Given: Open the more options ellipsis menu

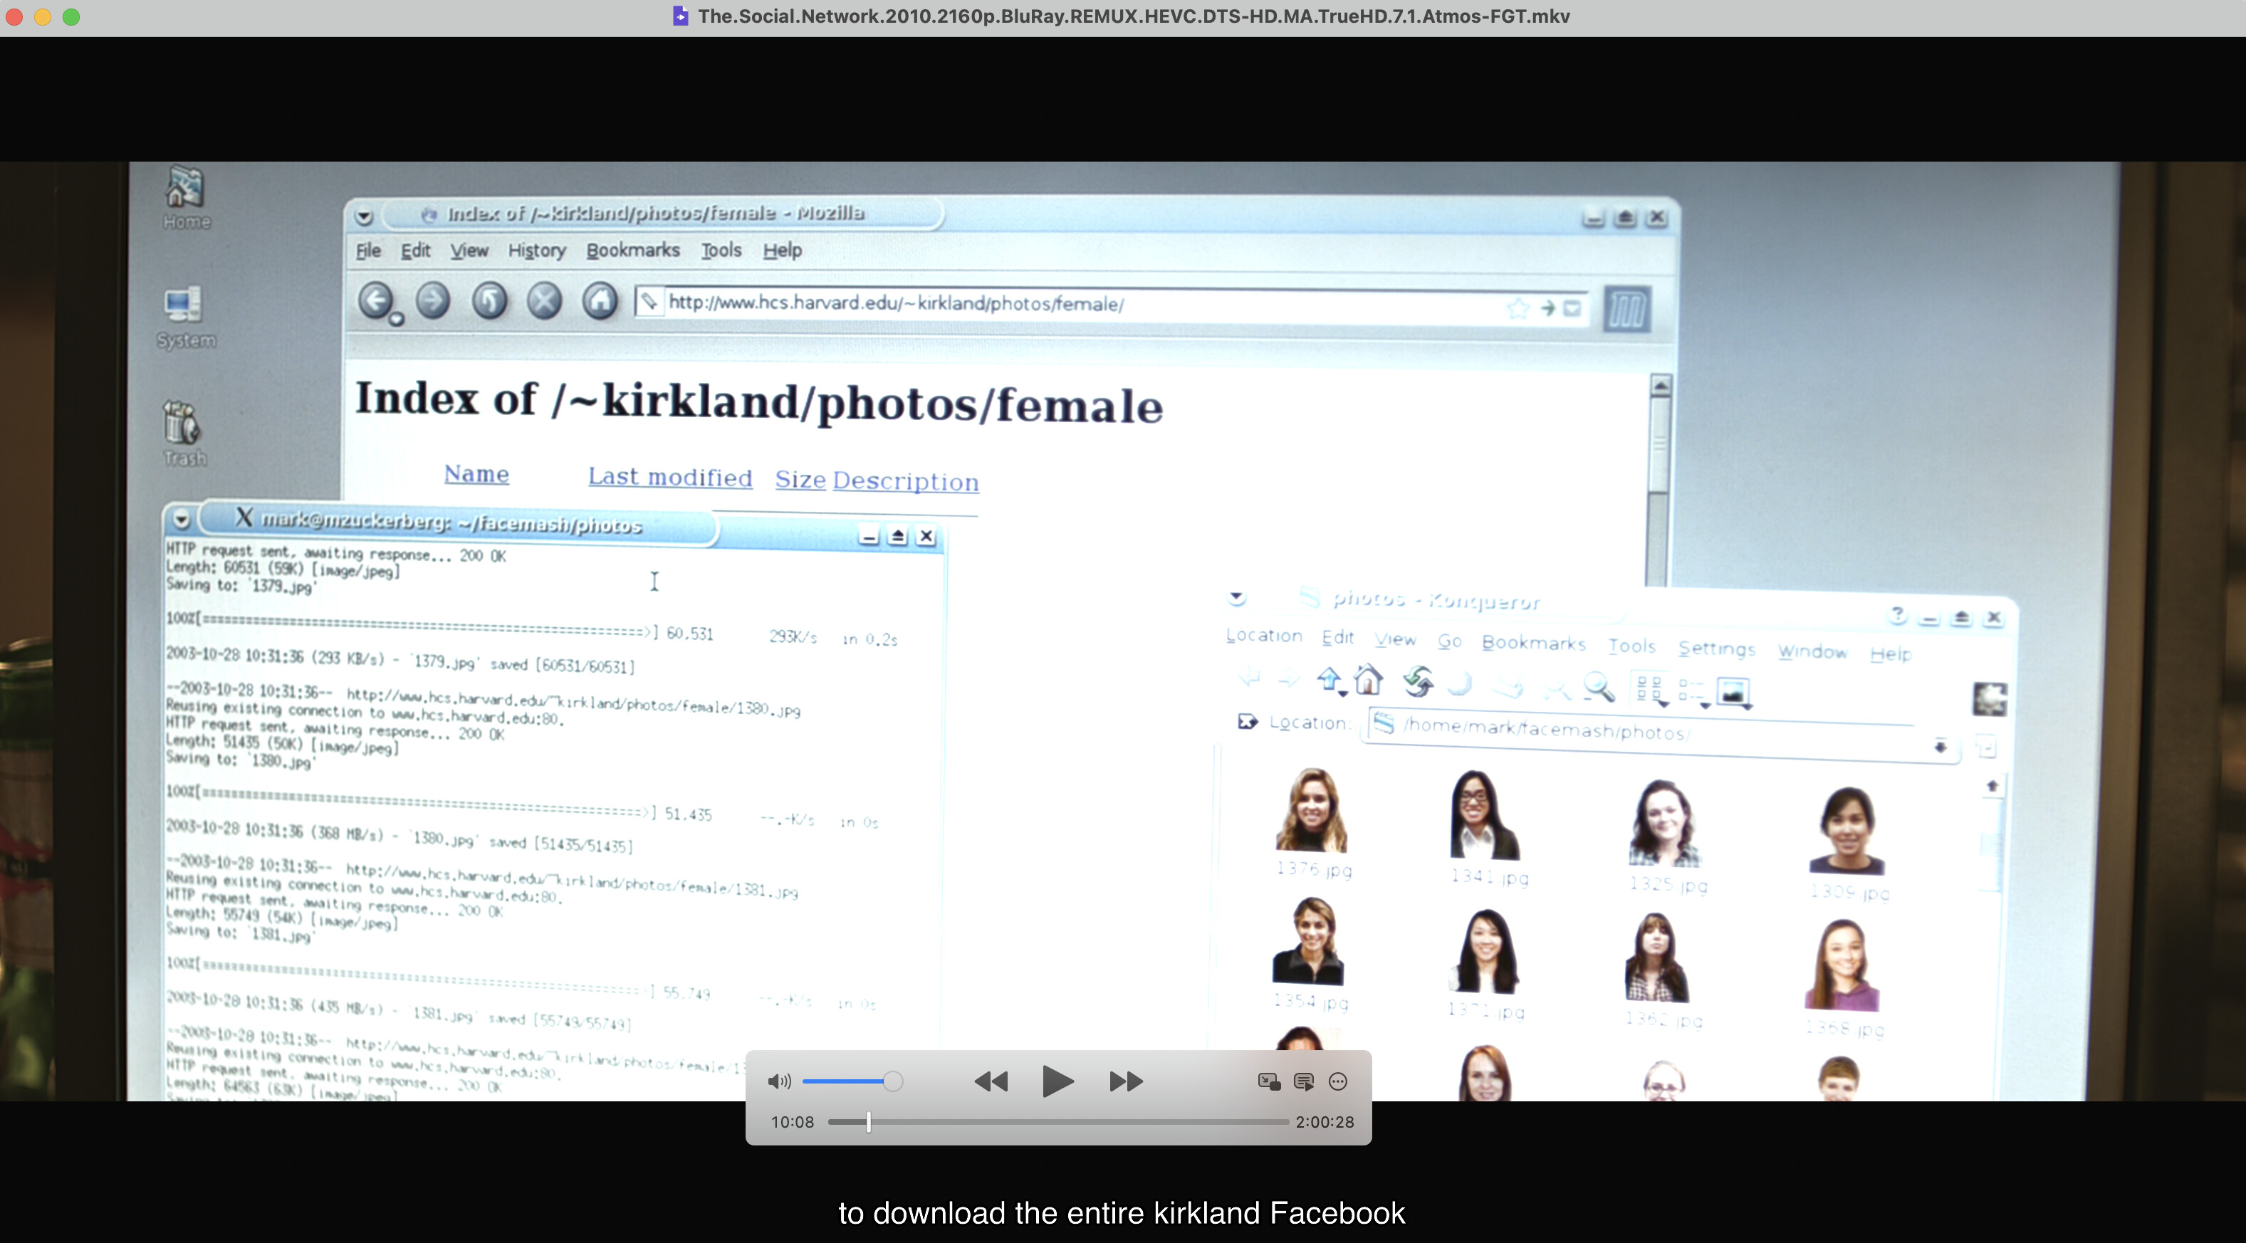Looking at the screenshot, I should coord(1337,1081).
